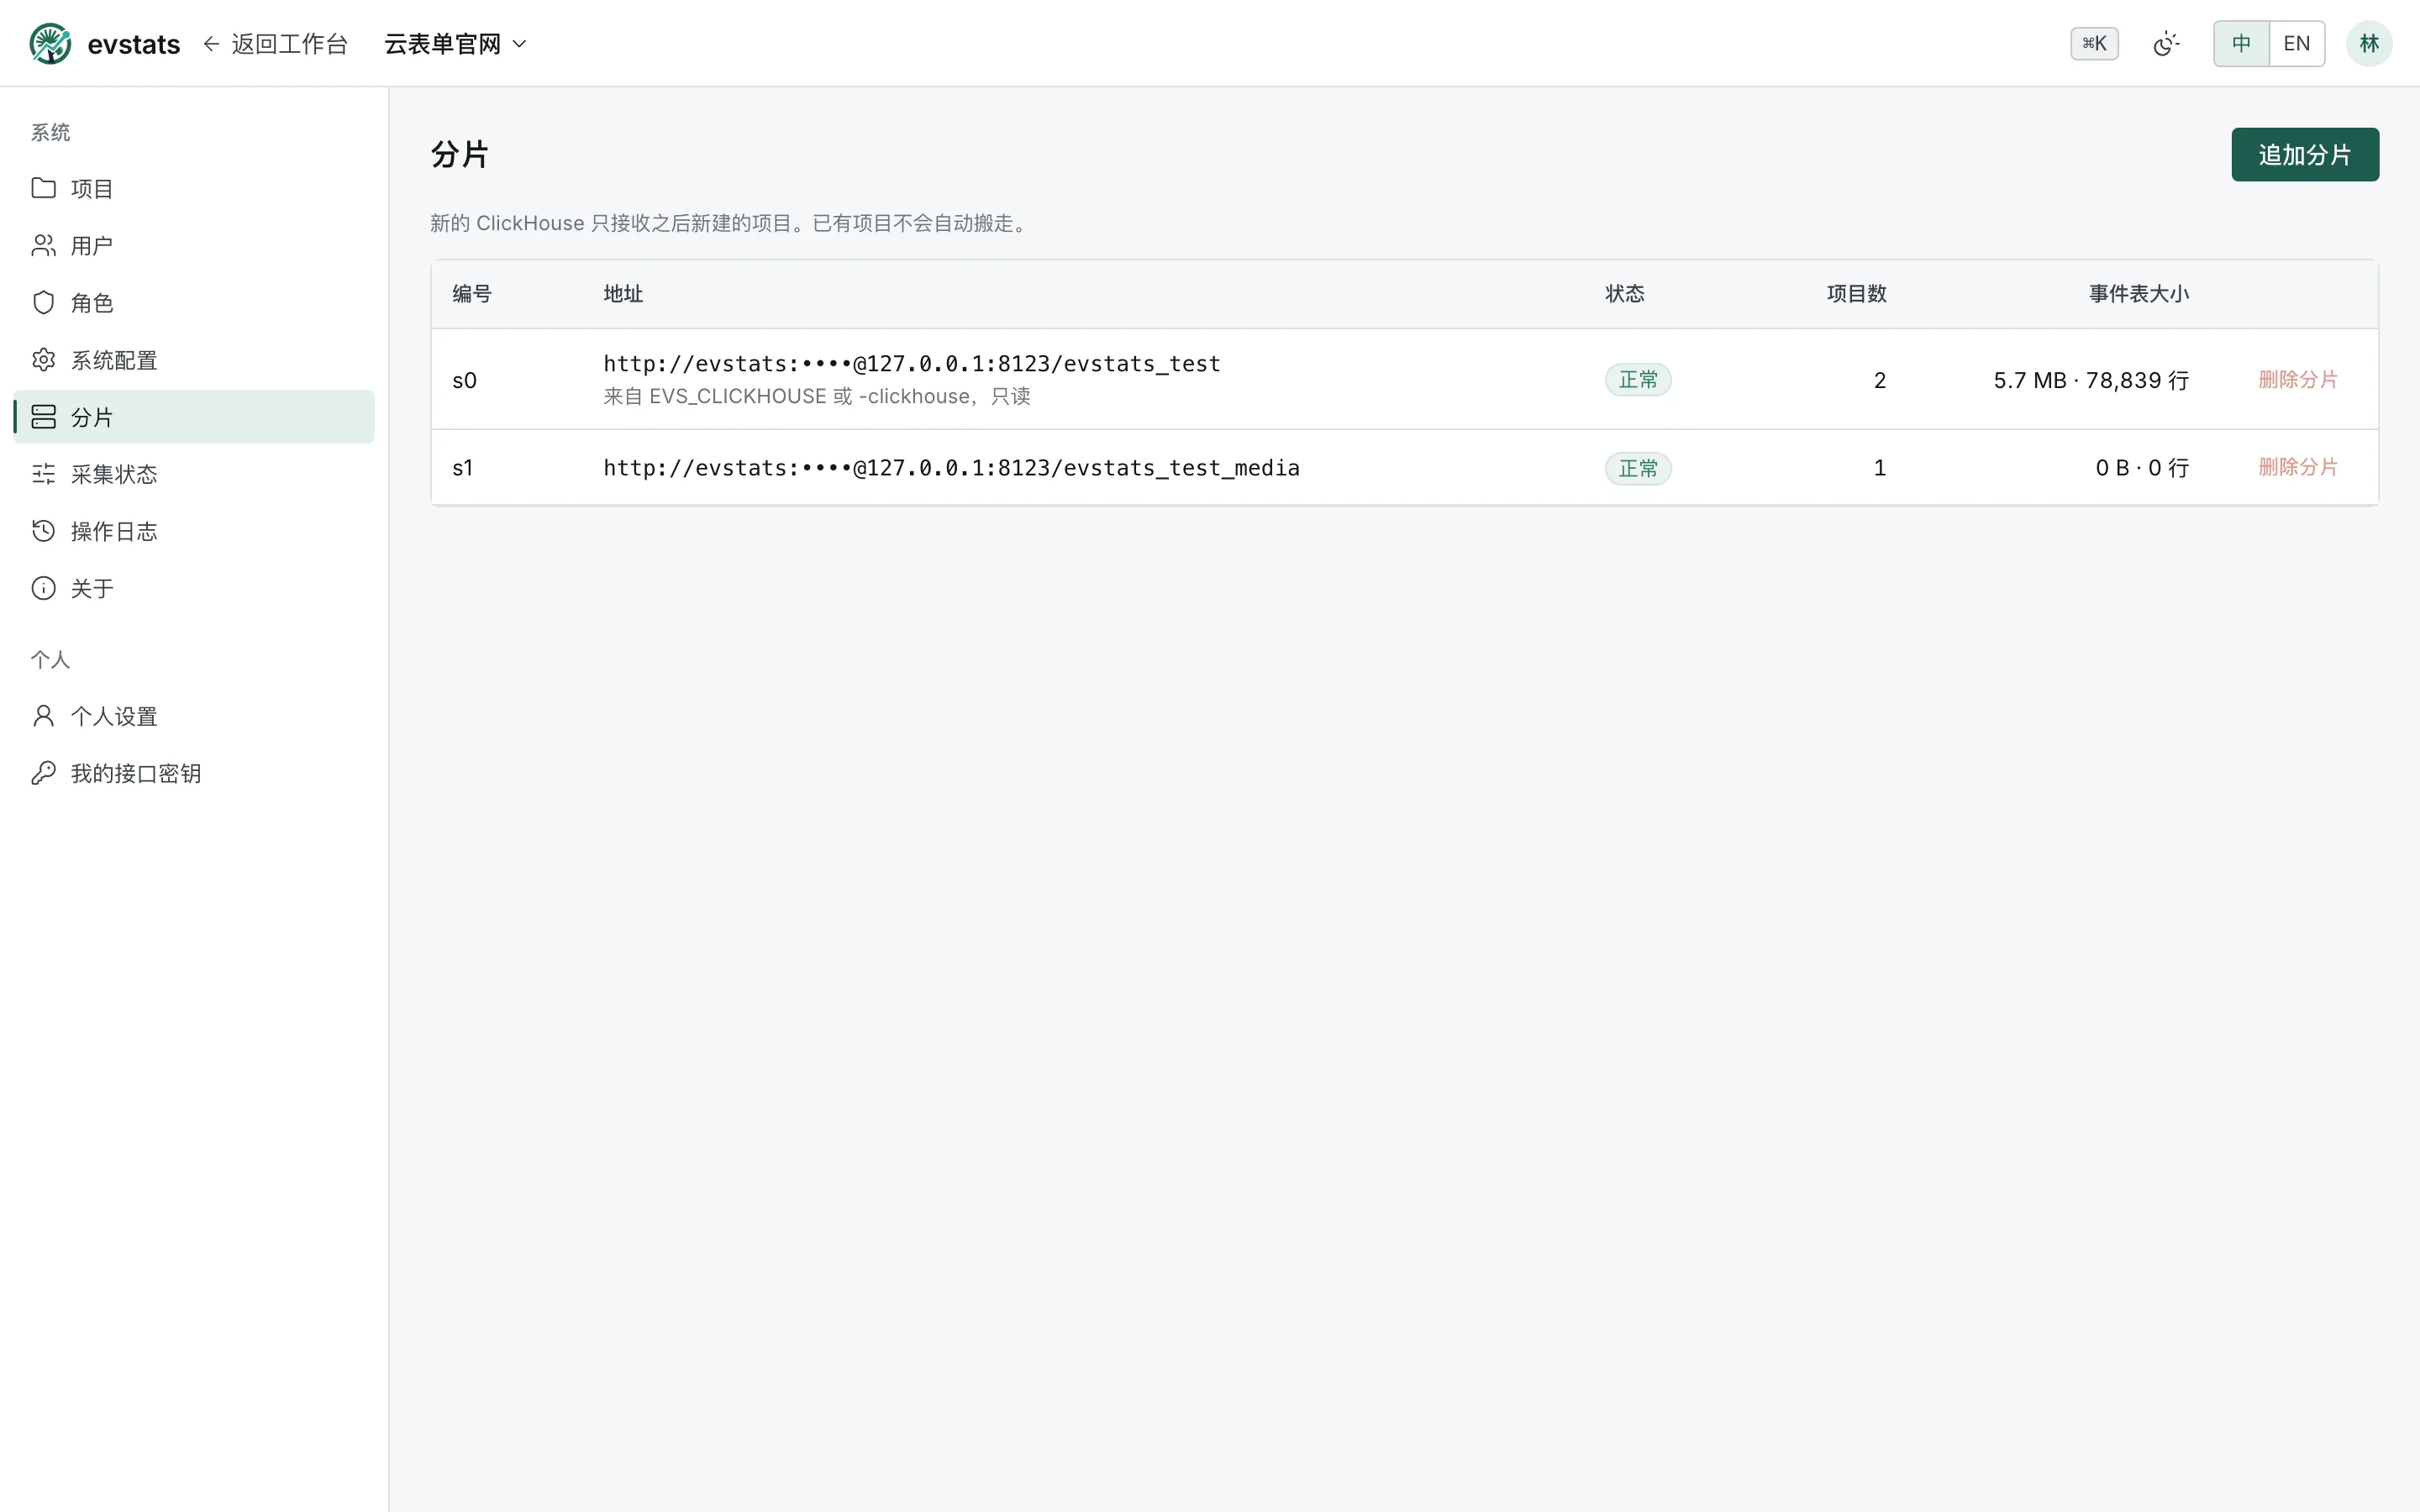This screenshot has width=2420, height=1512.
Task: Click the 正常 status badge in row s1
Action: (x=1637, y=468)
